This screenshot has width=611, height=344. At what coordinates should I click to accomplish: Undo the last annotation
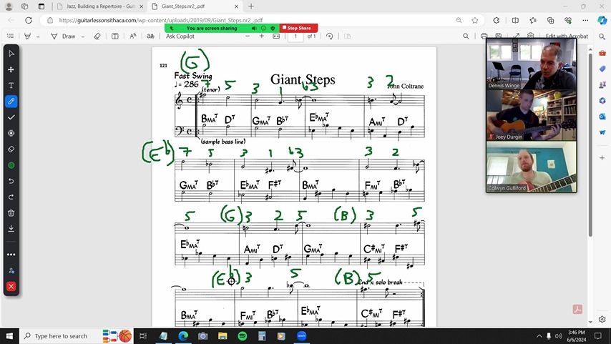click(x=11, y=181)
